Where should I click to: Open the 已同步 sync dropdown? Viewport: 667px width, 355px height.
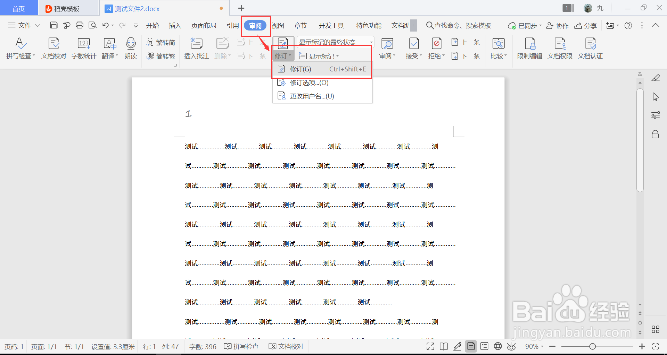(525, 26)
